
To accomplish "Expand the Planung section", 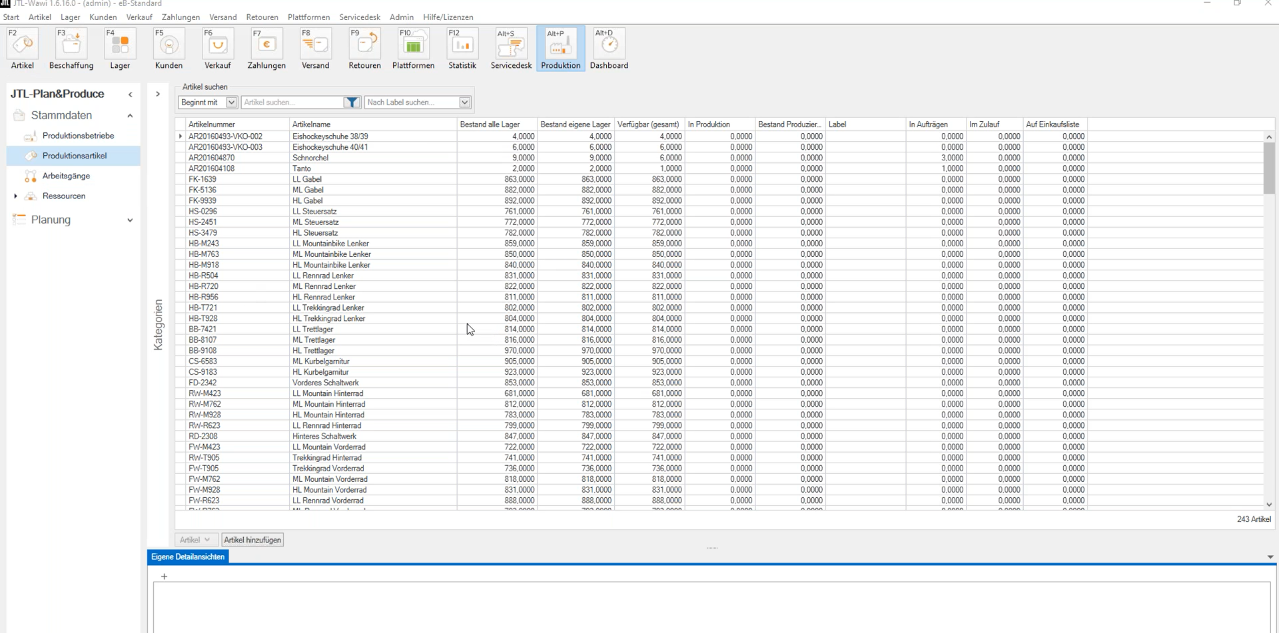I will point(130,220).
